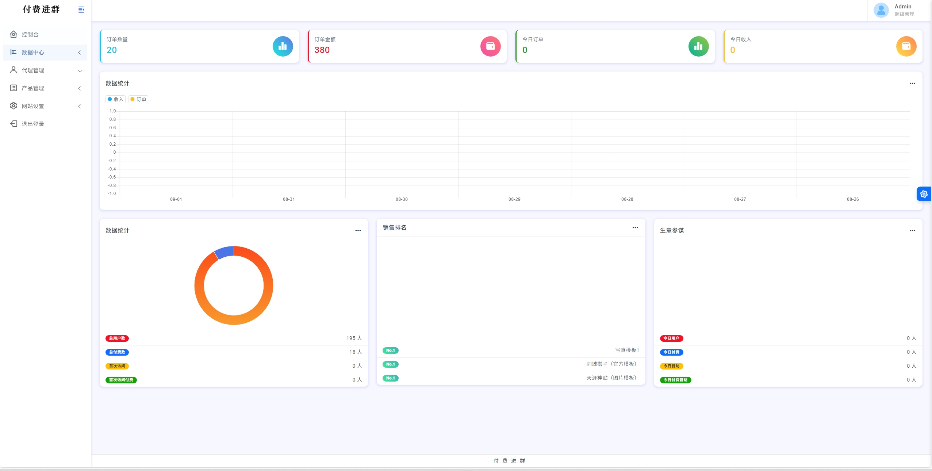The image size is (932, 471).
Task: Click the 总用户数 red badge
Action: pos(117,338)
